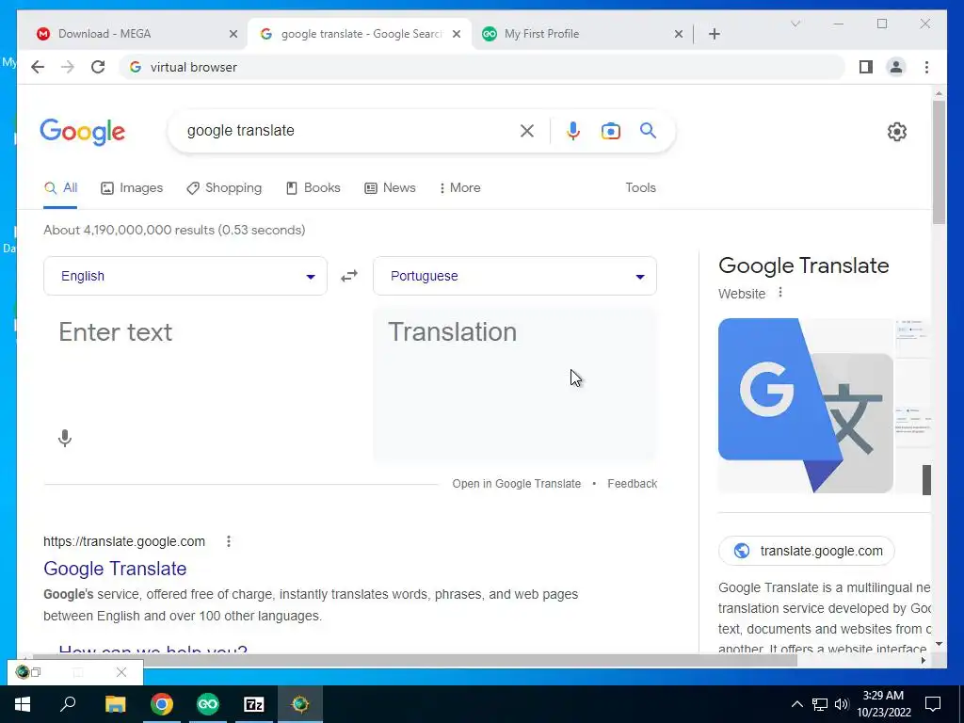Click the Feedback link
This screenshot has height=723, width=964.
pyautogui.click(x=632, y=484)
